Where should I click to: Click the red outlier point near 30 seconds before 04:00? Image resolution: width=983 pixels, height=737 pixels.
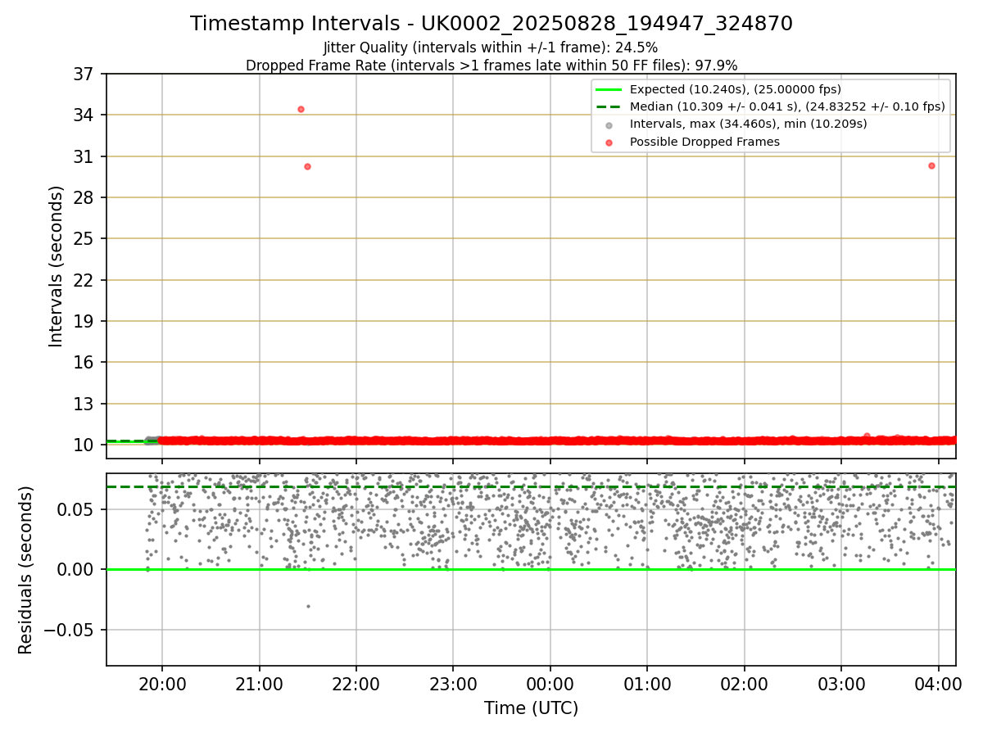click(x=931, y=165)
